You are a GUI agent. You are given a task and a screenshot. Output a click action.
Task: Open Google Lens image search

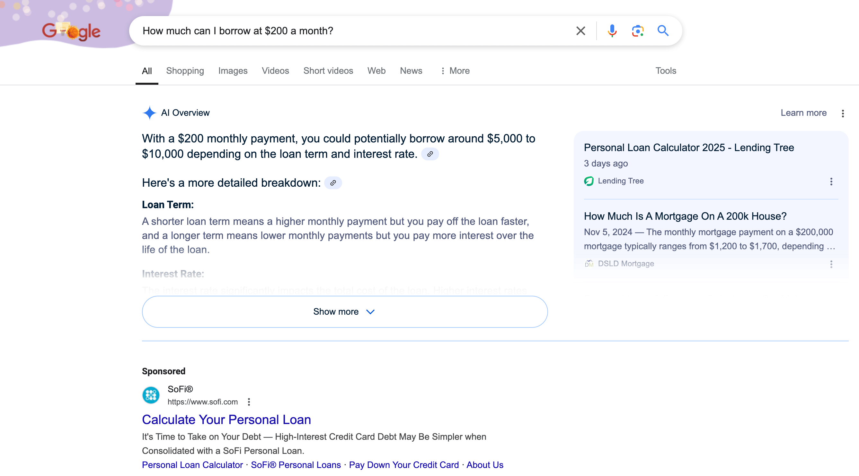(x=637, y=30)
